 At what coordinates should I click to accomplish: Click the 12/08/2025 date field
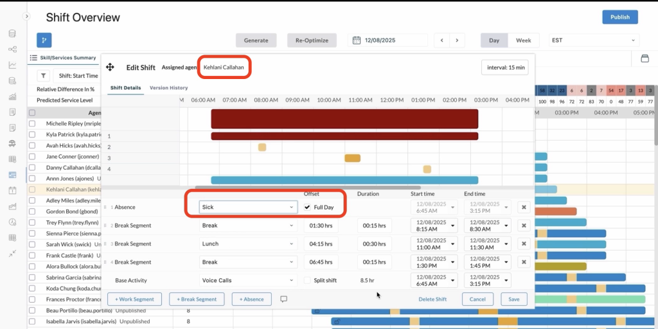[388, 40]
